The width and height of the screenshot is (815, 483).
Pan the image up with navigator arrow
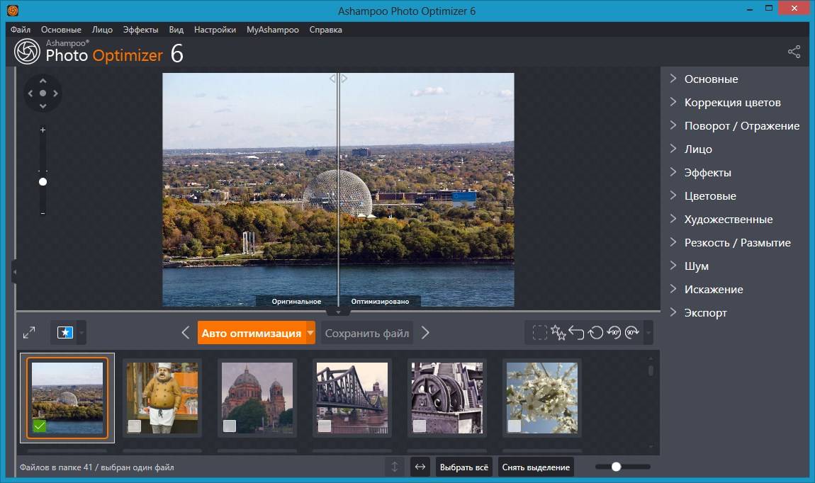coord(43,81)
